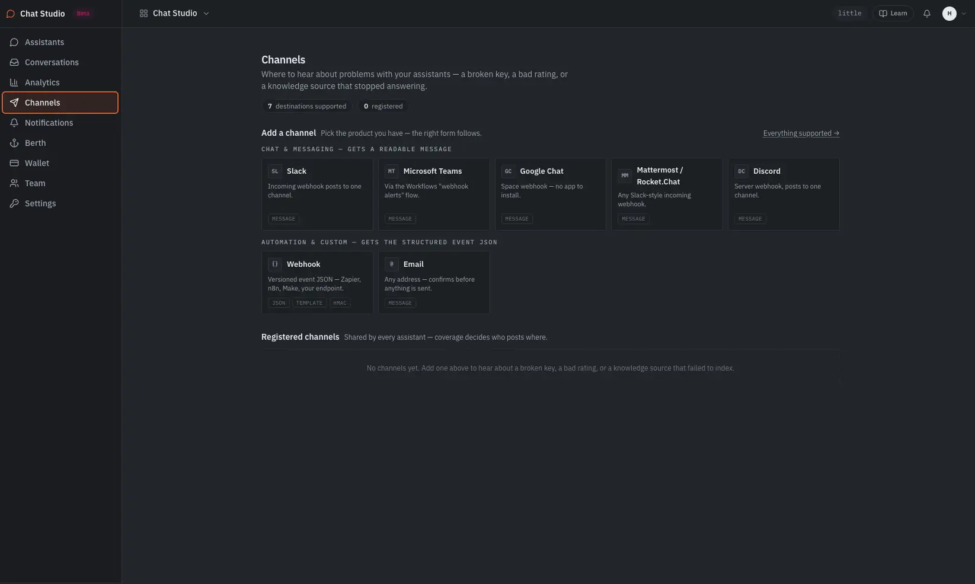Click the MESSAGE tag on Discord card
975x584 pixels.
[x=750, y=219]
